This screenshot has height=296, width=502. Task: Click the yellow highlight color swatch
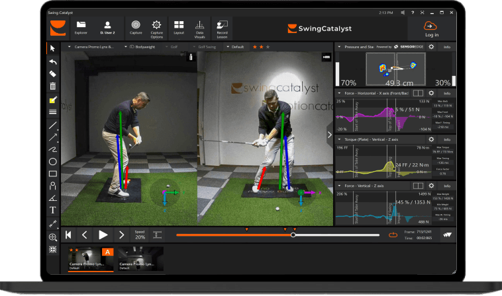52,99
